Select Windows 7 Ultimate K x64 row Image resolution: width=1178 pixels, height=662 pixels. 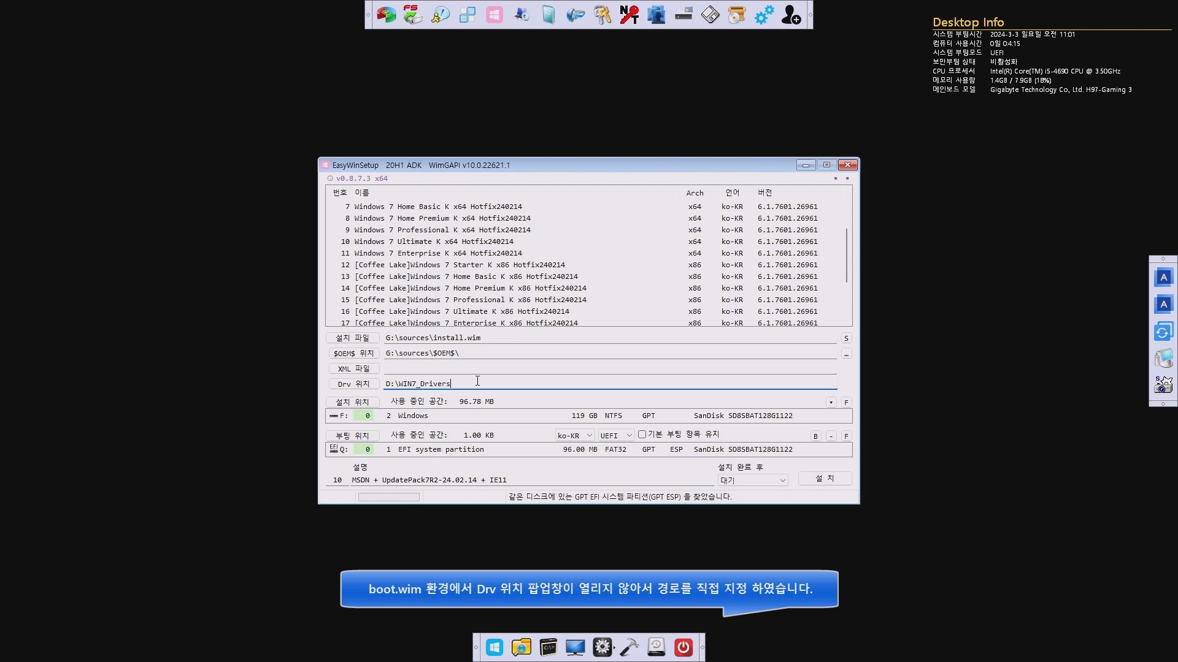click(585, 242)
